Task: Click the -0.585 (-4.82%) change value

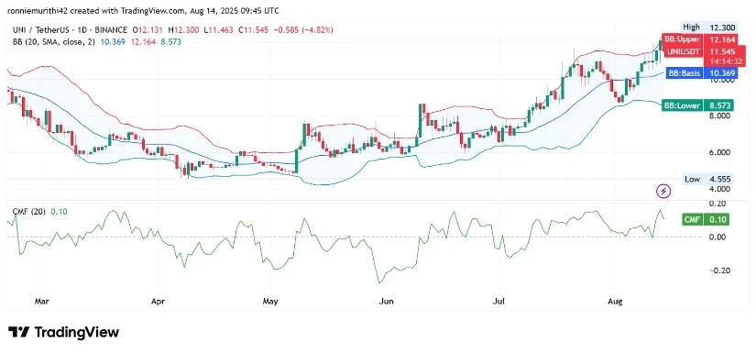Action: pyautogui.click(x=303, y=30)
